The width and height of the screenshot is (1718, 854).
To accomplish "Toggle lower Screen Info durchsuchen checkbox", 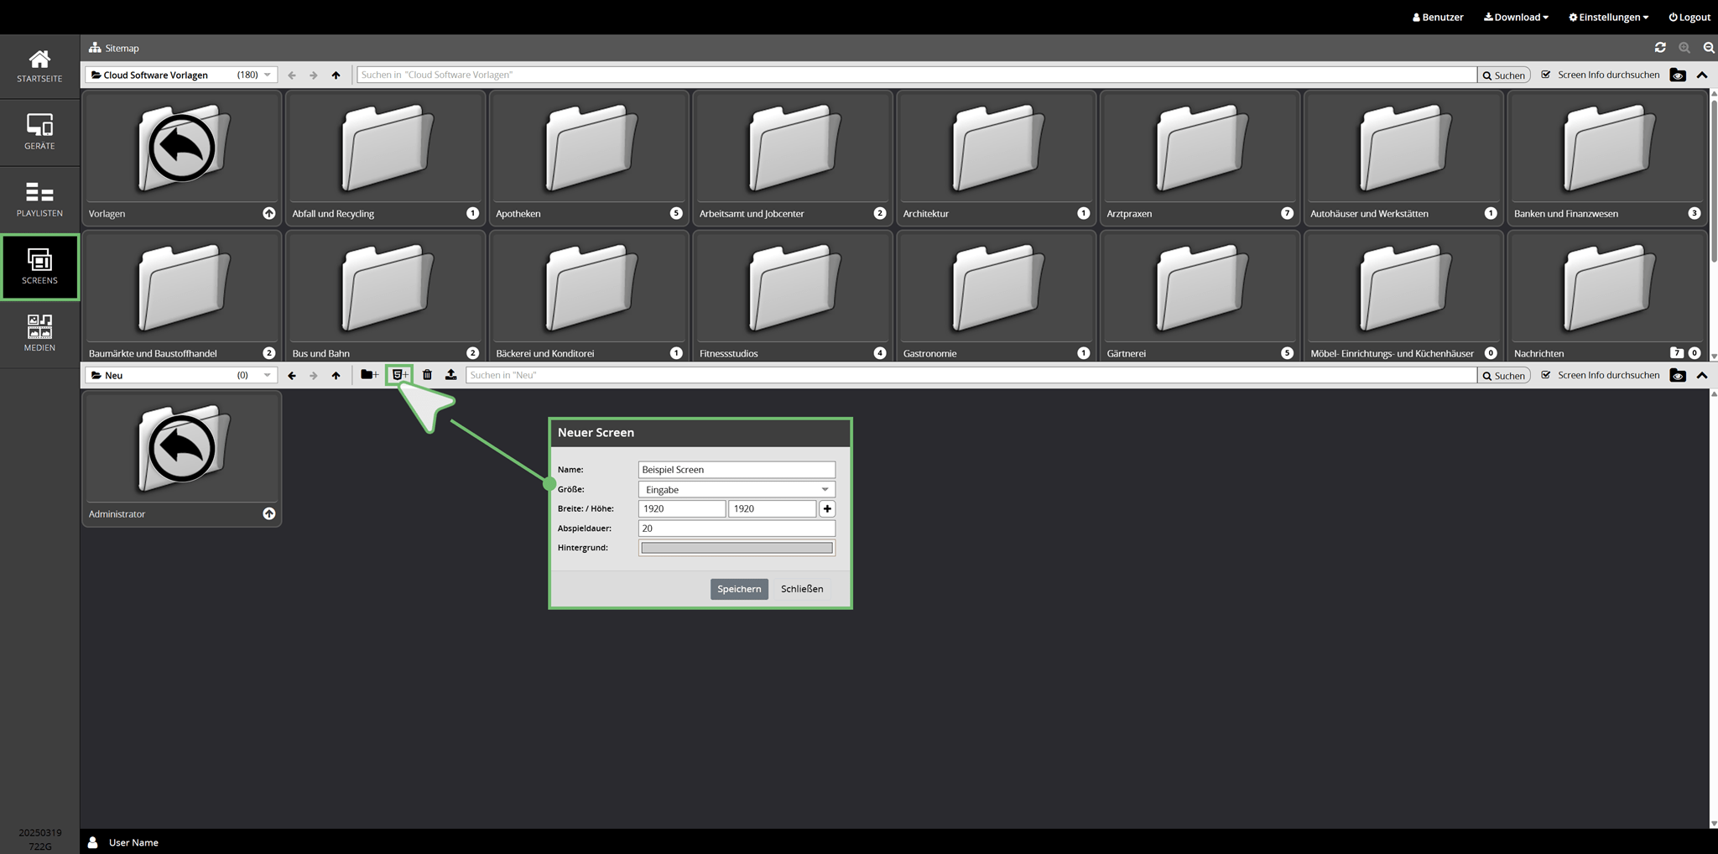I will (1546, 375).
